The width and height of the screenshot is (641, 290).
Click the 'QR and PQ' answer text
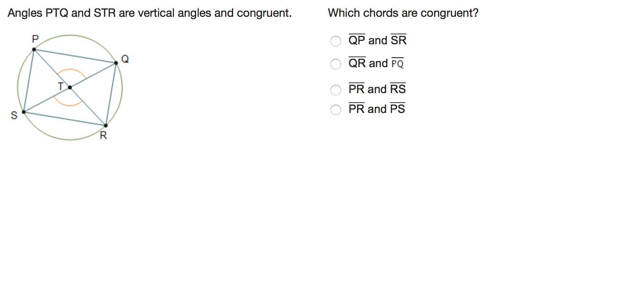click(376, 63)
